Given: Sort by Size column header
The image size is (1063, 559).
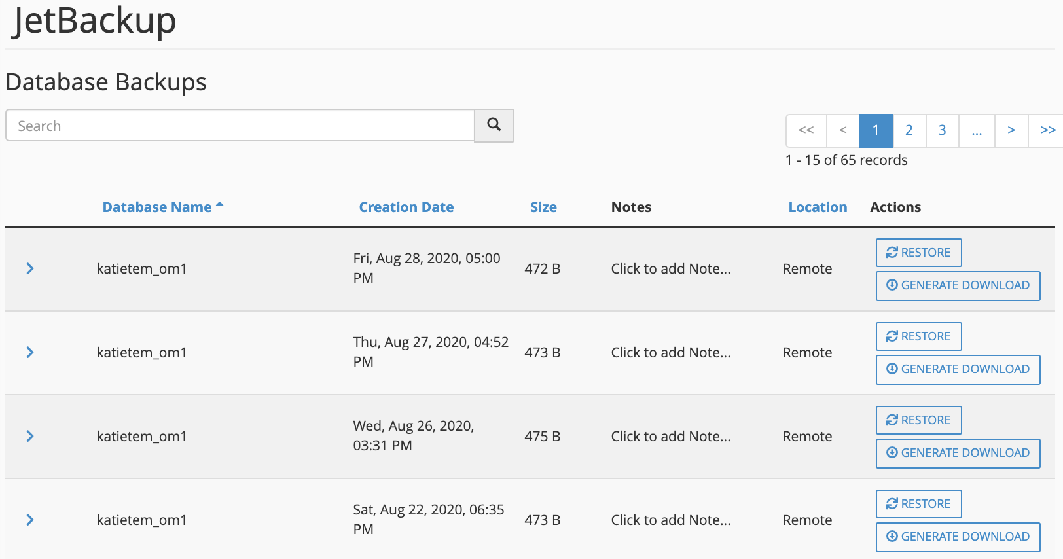Looking at the screenshot, I should pyautogui.click(x=543, y=207).
